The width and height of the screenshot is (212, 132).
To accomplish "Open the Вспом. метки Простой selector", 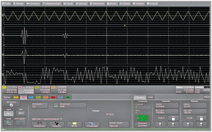I will (118, 124).
